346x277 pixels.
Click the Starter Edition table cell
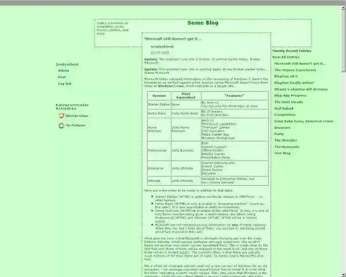click(x=159, y=104)
